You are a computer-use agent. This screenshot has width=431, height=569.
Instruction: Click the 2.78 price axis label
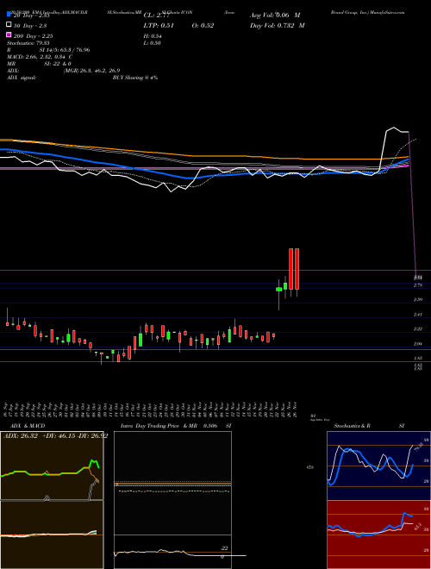pyautogui.click(x=418, y=285)
